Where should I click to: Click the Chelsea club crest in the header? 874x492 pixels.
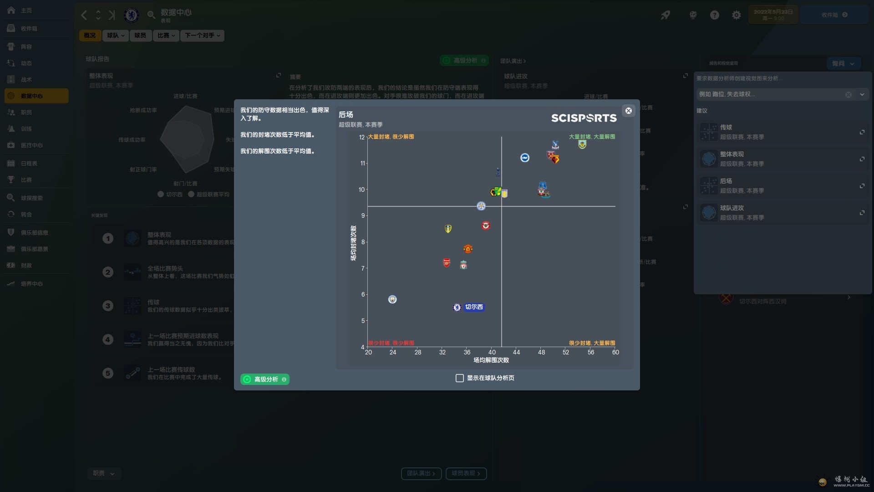pyautogui.click(x=131, y=15)
